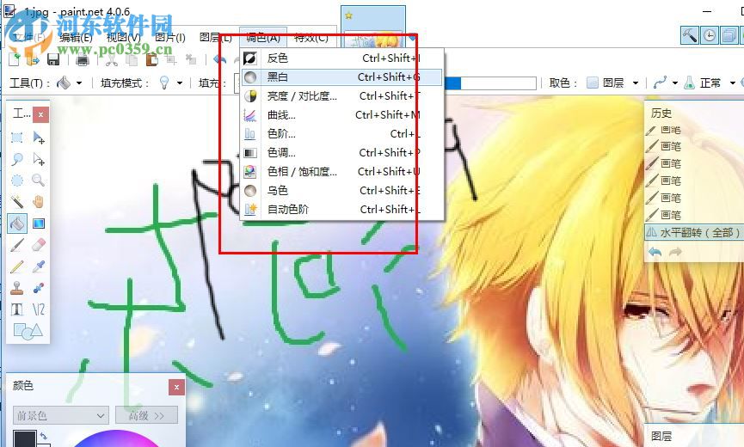This screenshot has height=447, width=744.
Task: Choose 色阶... menu entry
Action: tap(342, 134)
